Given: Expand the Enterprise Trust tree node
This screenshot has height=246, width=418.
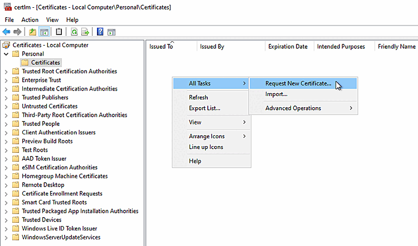Looking at the screenshot, I should (x=6, y=80).
